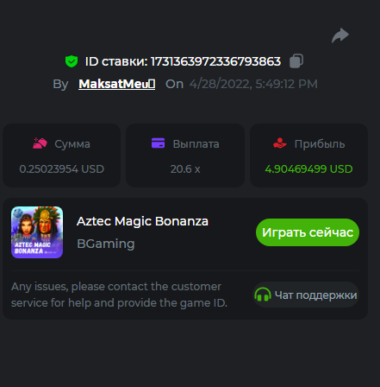Click the share arrow icon
Viewport: 380px width, 387px height.
pos(340,35)
